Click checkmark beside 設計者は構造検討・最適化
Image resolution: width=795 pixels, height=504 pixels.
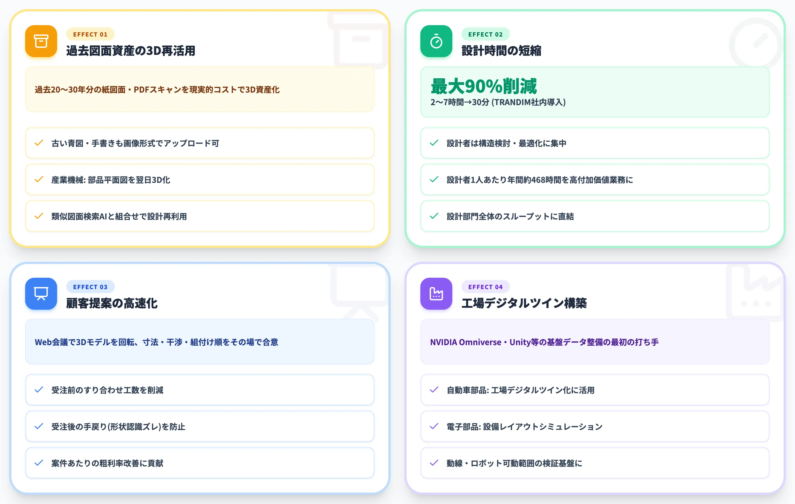point(434,143)
